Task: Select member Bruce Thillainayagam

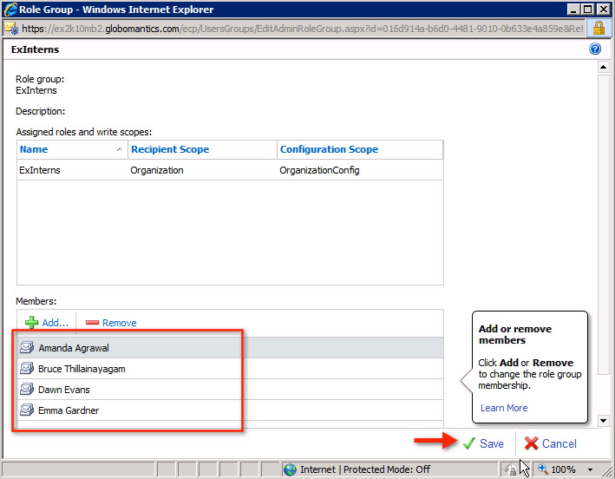Action: 230,369
